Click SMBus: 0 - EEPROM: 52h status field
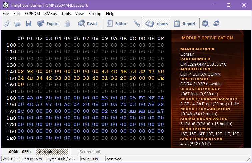Screen dimensions: 252x163 coord(23,159)
